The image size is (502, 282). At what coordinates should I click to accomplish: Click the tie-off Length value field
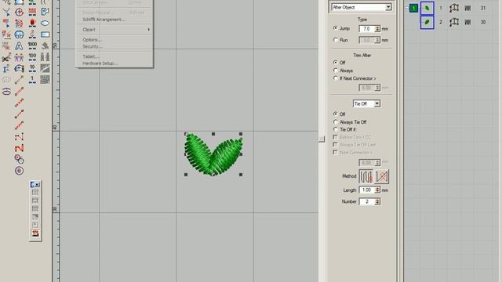pos(367,190)
